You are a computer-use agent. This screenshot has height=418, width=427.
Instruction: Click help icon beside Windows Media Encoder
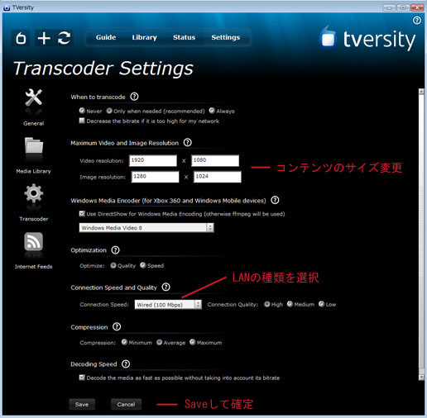click(275, 200)
